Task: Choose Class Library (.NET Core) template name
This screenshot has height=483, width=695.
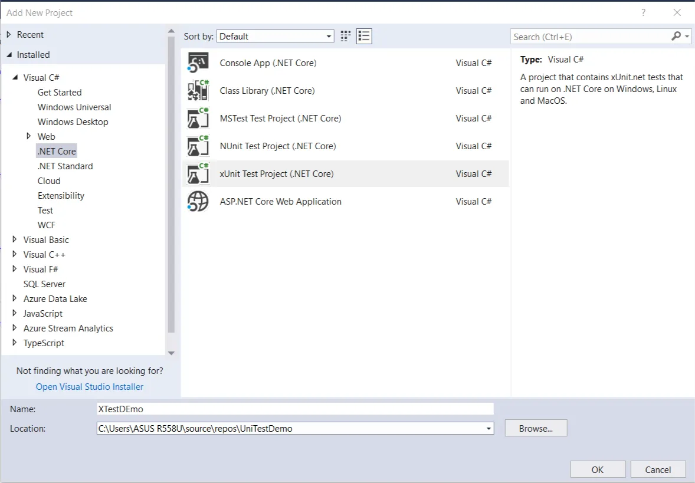Action: (x=267, y=90)
